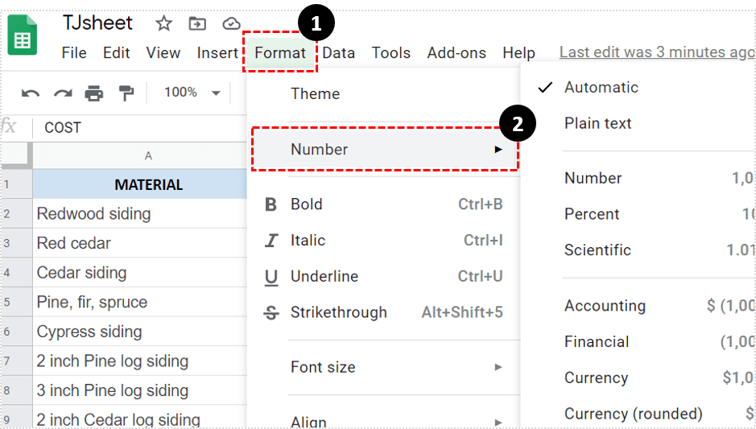This screenshot has height=429, width=756.
Task: Open the 100% zoom dropdown
Action: [192, 93]
